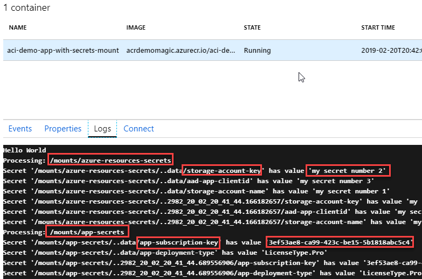
Task: Sort containers by the NAME column header
Action: 18,27
